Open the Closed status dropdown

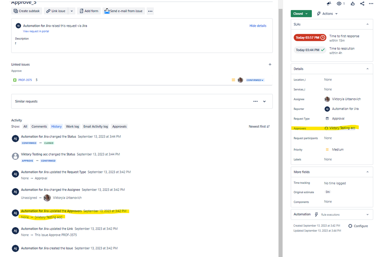301,14
